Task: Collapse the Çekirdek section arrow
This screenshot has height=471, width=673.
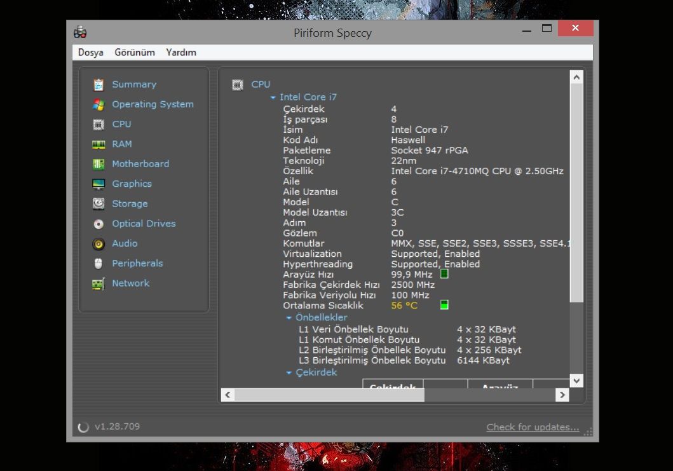Action: tap(289, 372)
